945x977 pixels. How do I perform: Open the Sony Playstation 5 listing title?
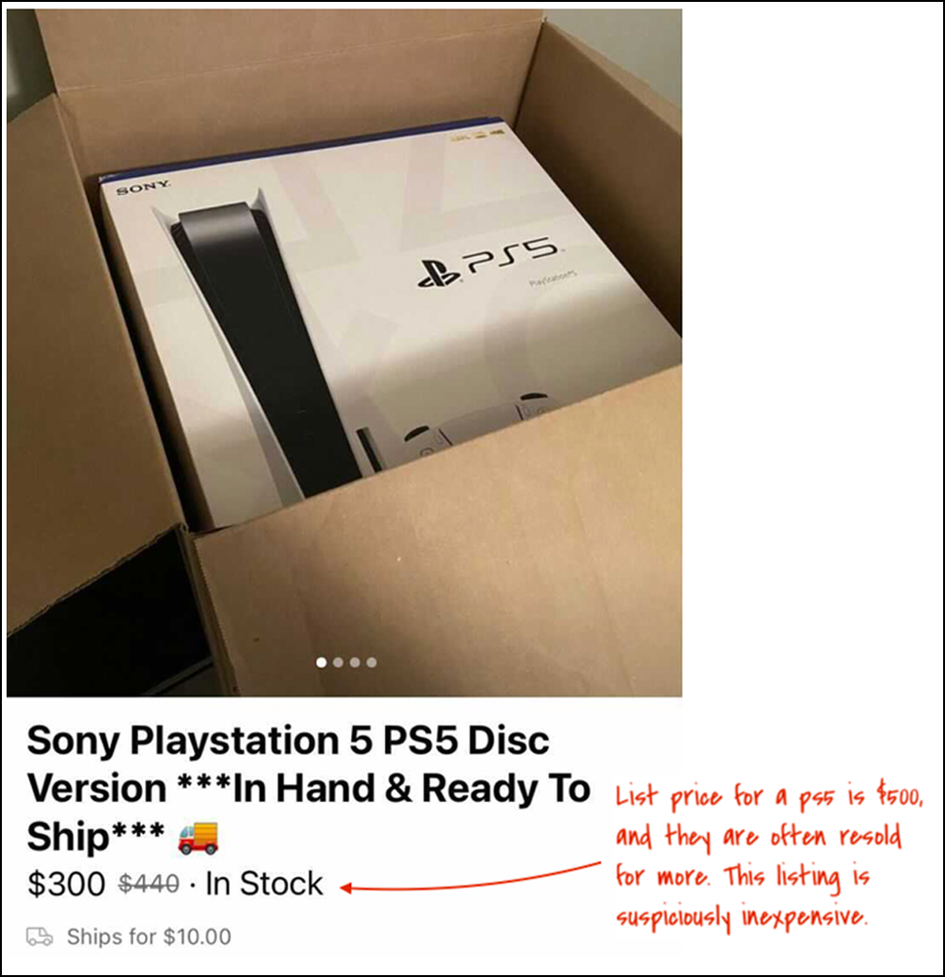(309, 788)
